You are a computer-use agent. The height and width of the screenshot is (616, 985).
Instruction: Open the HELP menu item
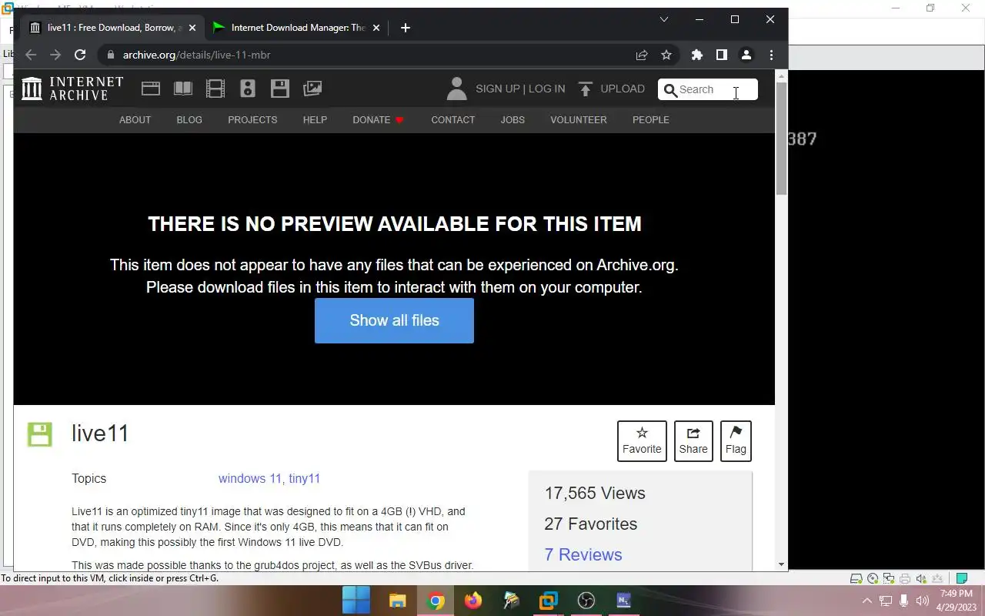pyautogui.click(x=315, y=119)
